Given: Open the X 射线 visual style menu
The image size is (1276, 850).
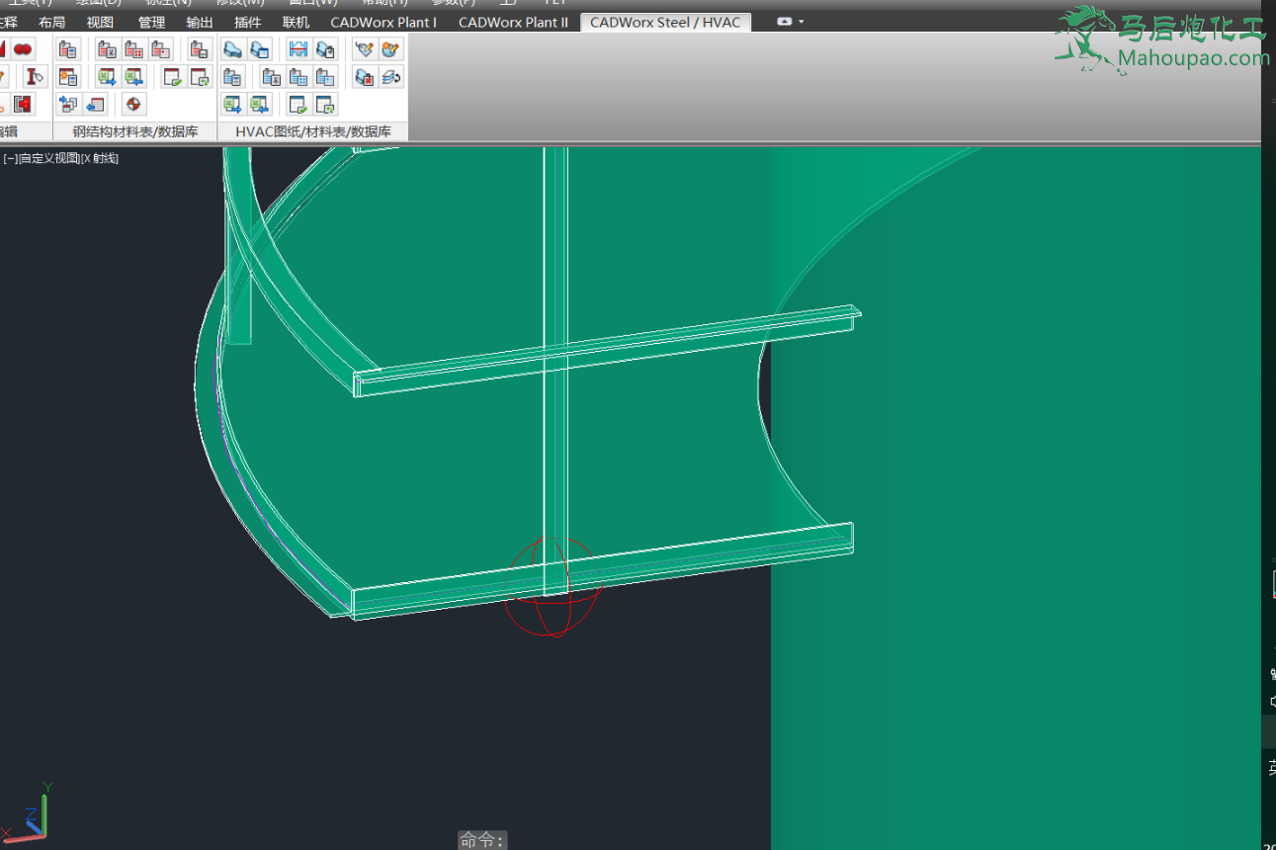Looking at the screenshot, I should pyautogui.click(x=100, y=158).
